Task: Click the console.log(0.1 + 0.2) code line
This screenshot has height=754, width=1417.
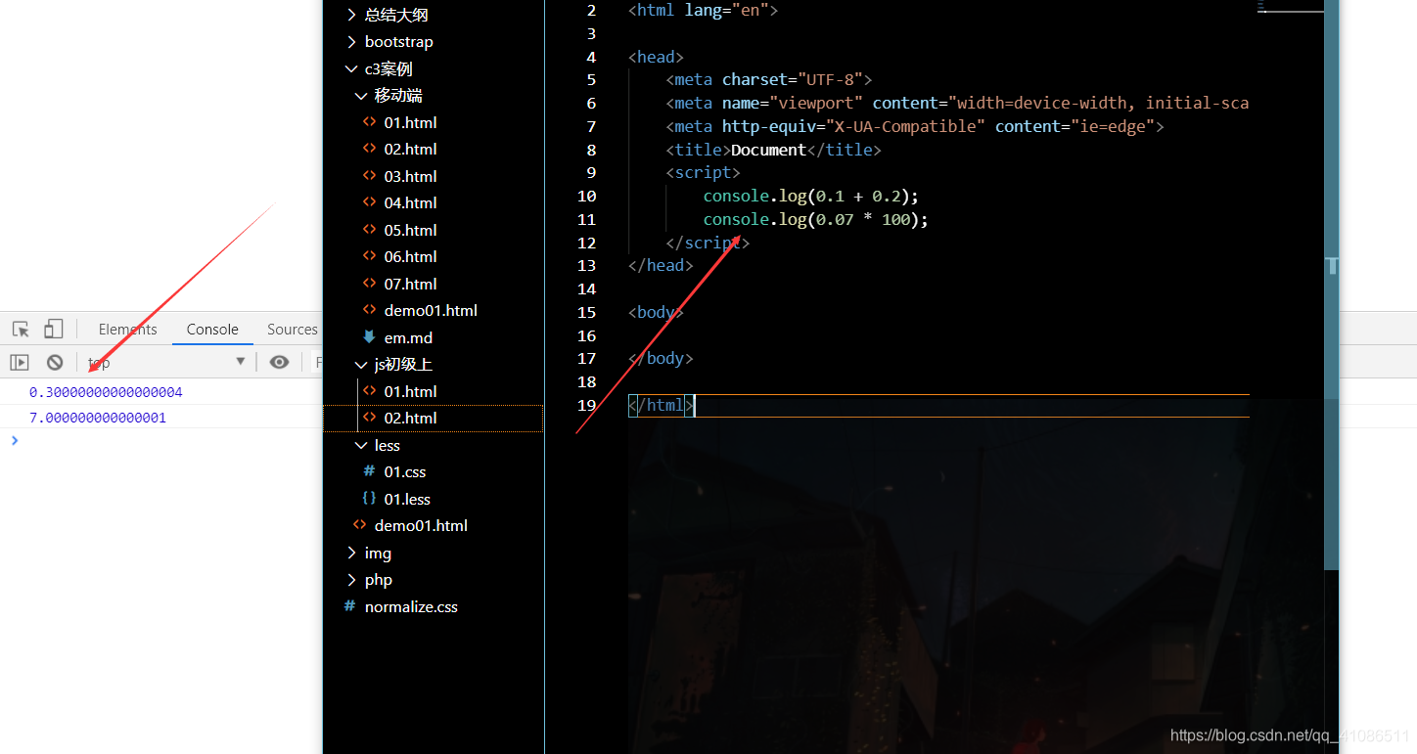Action: (811, 196)
